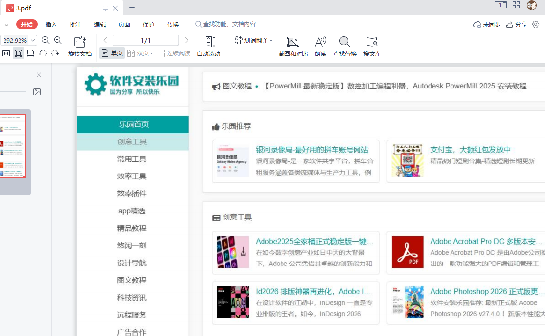This screenshot has height=336, width=545.
Task: Click the 未同步 cloud sync button
Action: (487, 25)
